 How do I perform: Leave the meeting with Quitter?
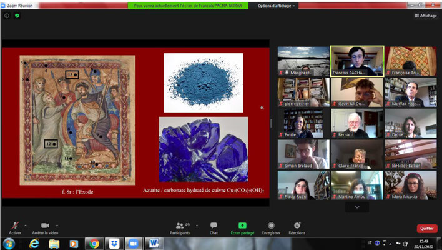(x=427, y=229)
